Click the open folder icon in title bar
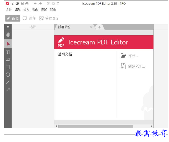Viewport: 169px width, 142px height. click(17, 4)
